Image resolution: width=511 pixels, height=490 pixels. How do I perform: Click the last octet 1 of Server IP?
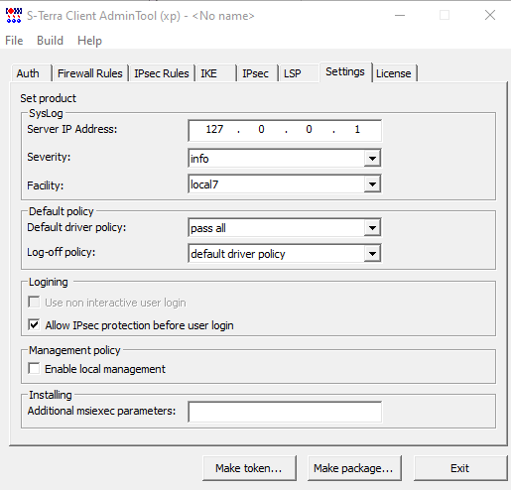point(357,129)
